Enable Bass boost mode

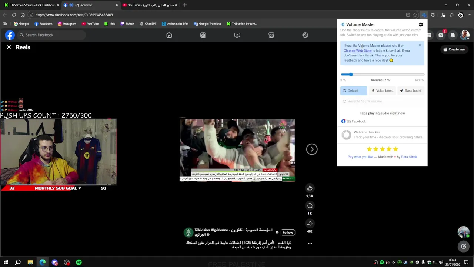pyautogui.click(x=411, y=90)
